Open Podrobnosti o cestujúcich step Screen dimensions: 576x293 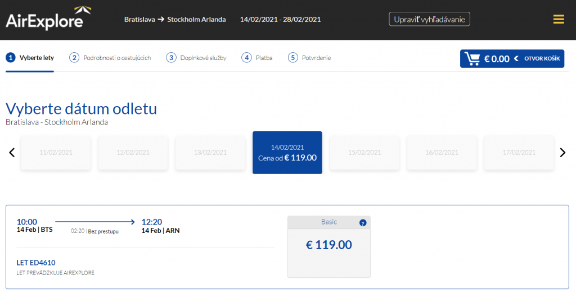[x=110, y=58]
